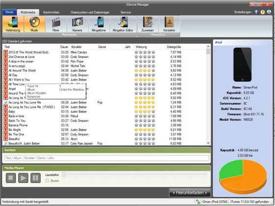Image resolution: width=275 pixels, height=206 pixels.
Task: Toggle the Stumm mute checkbox
Action: pos(47,180)
